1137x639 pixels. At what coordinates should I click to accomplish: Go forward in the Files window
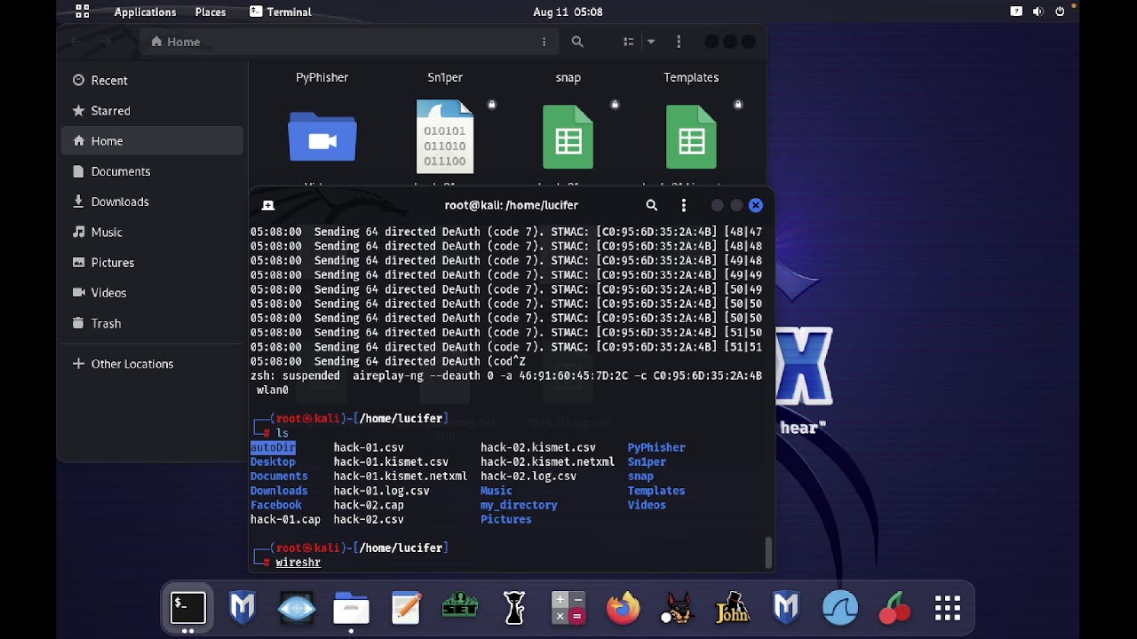pyautogui.click(x=107, y=42)
